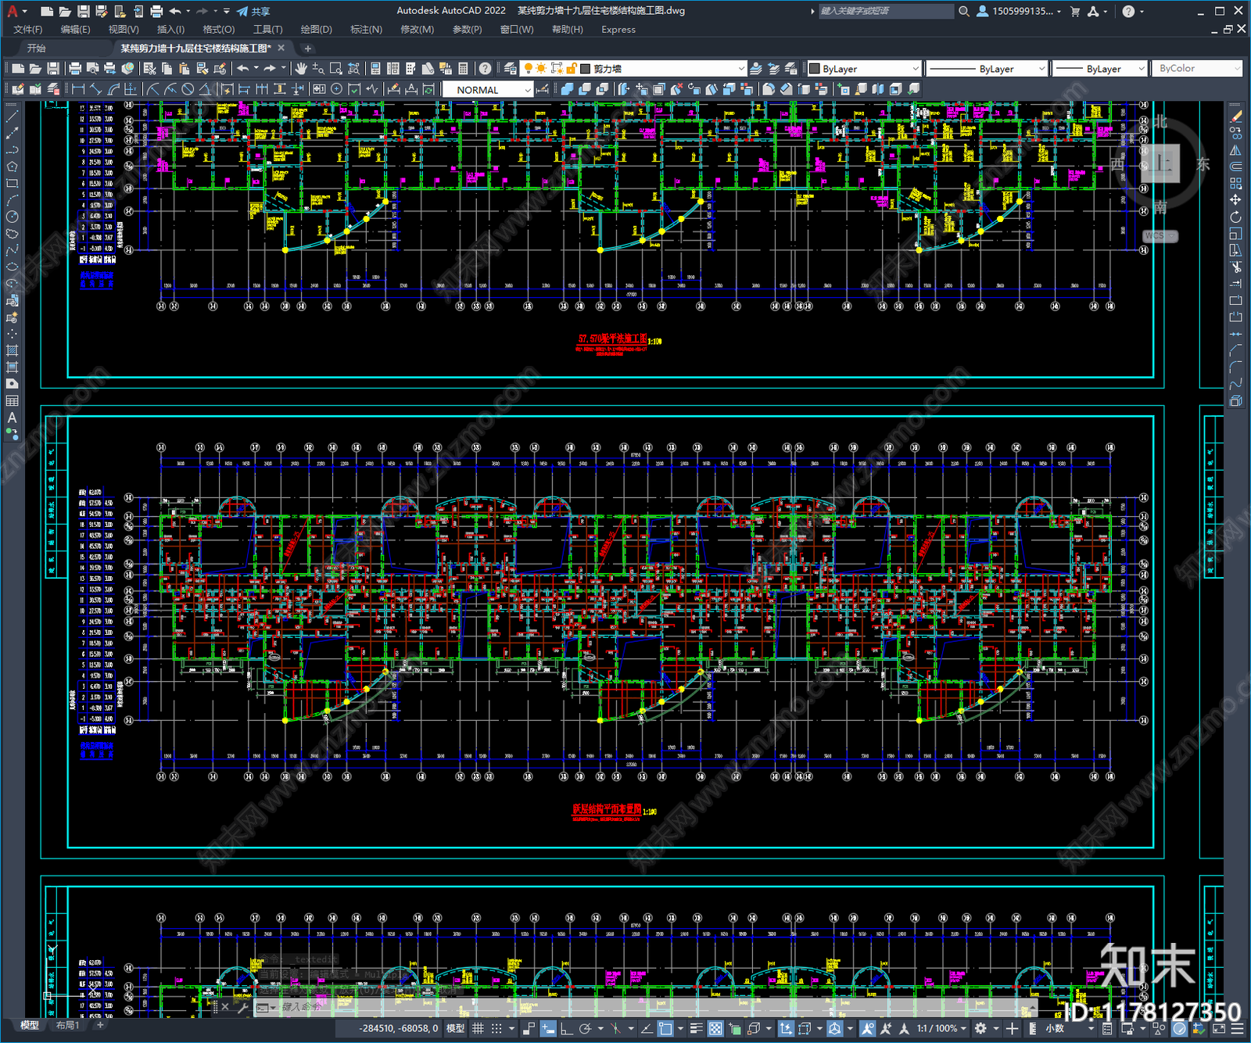Open the 文件(F) menu
This screenshot has height=1043, width=1251.
(28, 30)
